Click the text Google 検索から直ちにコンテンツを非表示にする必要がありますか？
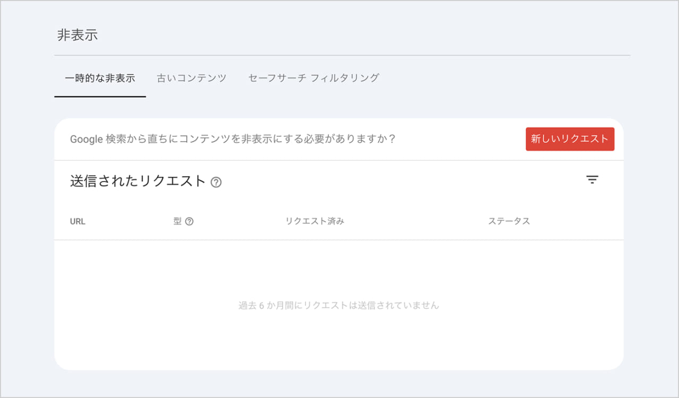679x398 pixels. [233, 139]
